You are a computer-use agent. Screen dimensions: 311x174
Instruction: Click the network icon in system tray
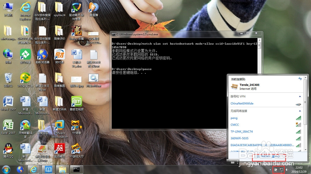281,170
